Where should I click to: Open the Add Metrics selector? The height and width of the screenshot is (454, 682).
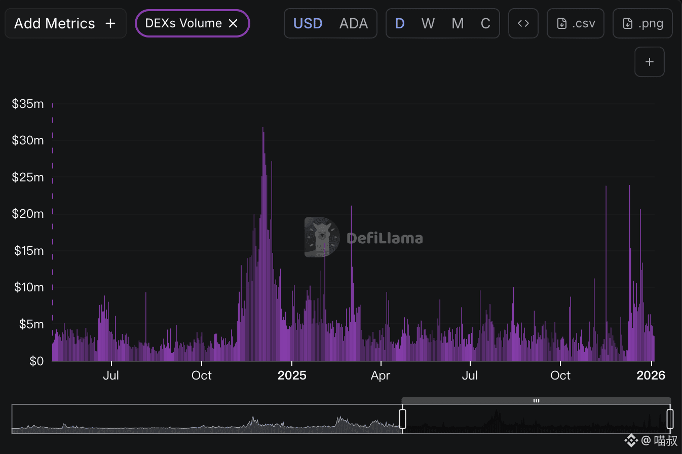point(65,23)
